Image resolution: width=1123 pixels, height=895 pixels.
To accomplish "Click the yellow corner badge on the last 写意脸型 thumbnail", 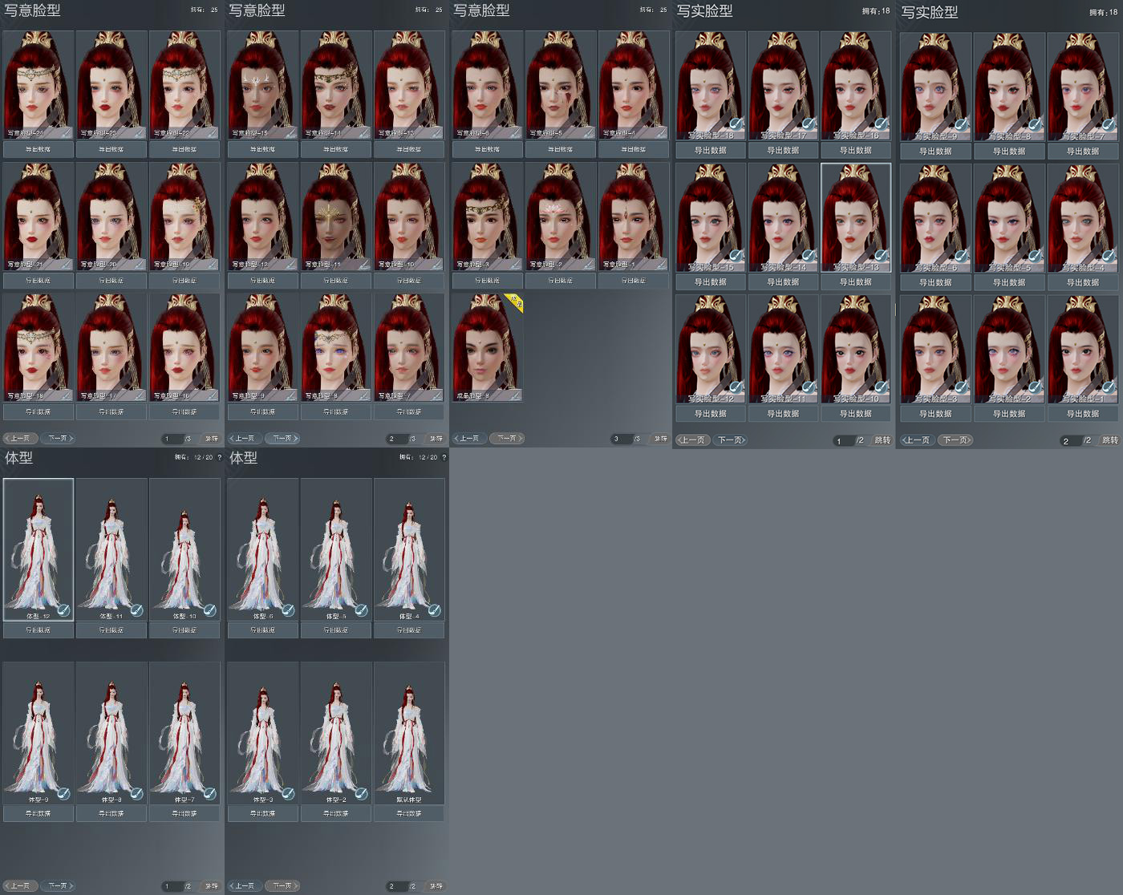I will click(516, 302).
